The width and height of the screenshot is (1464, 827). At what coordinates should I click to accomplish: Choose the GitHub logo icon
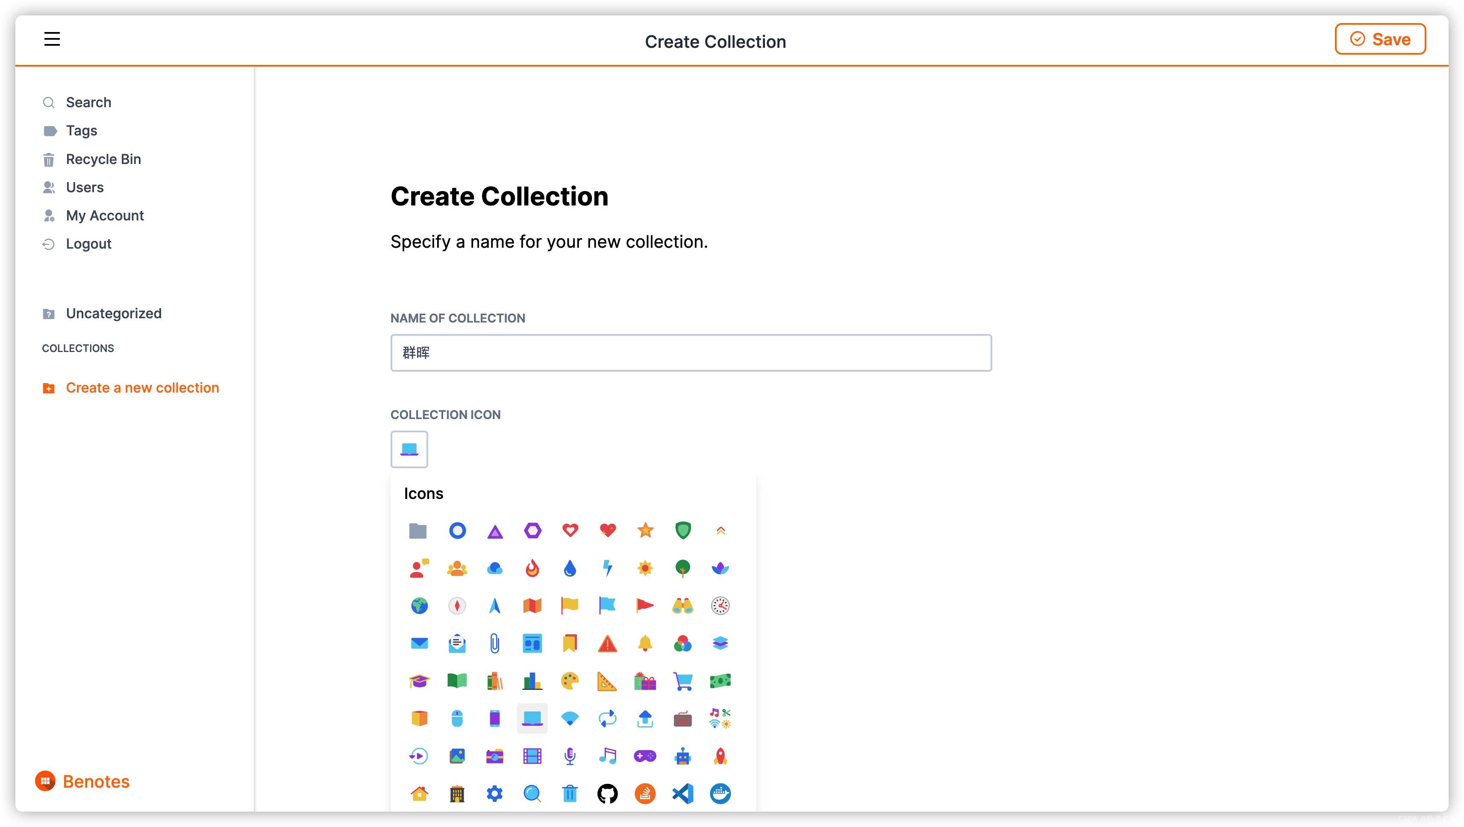608,793
